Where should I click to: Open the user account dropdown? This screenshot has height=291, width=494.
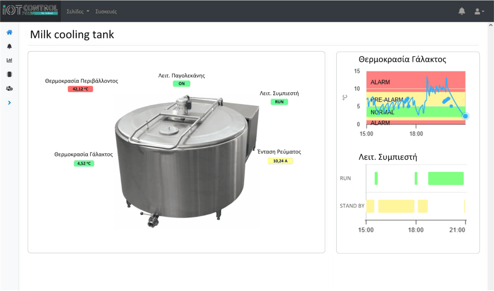(x=479, y=11)
